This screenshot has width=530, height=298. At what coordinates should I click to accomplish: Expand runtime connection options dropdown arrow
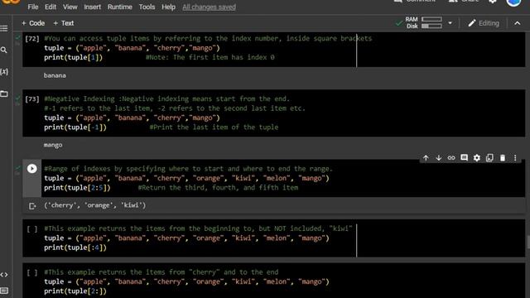450,23
